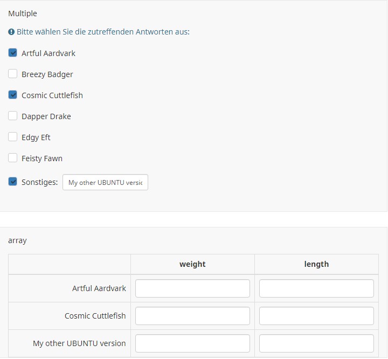388x359 pixels.
Task: Click the weight column header
Action: 192,264
